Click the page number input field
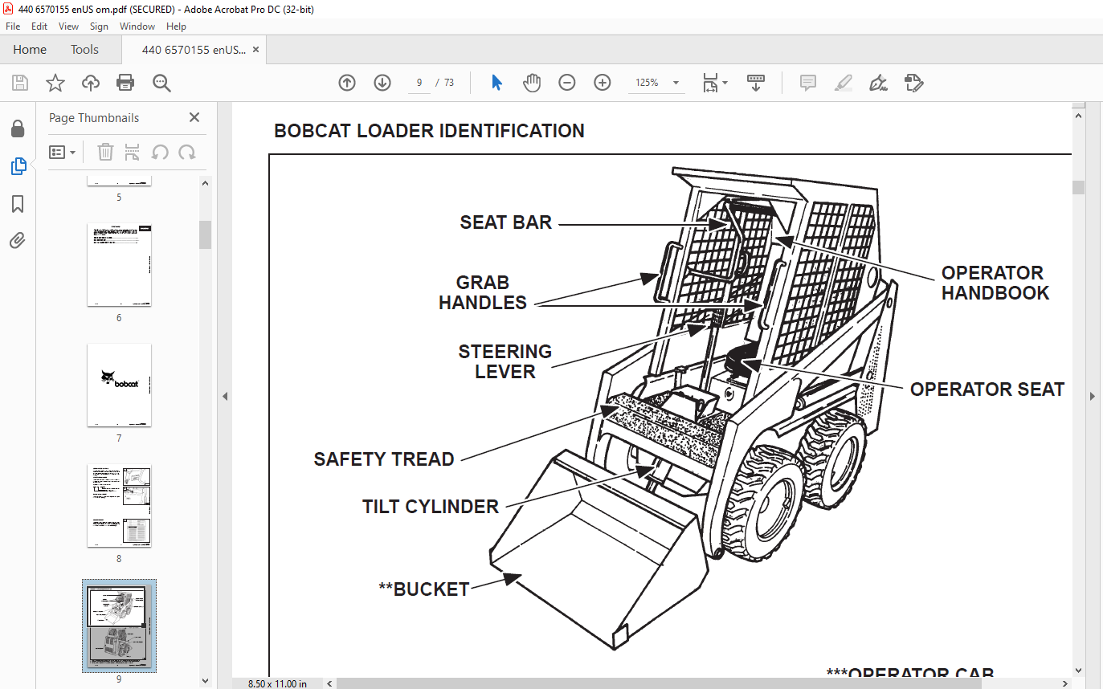Screen dimensions: 1103x689 (x=419, y=83)
